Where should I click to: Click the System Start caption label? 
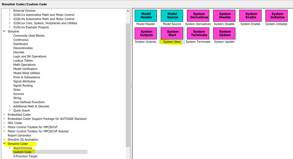tap(172, 42)
